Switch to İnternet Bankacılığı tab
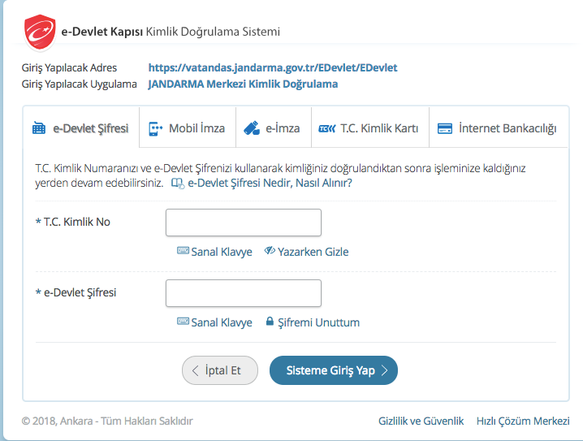The width and height of the screenshot is (583, 441). click(x=497, y=128)
